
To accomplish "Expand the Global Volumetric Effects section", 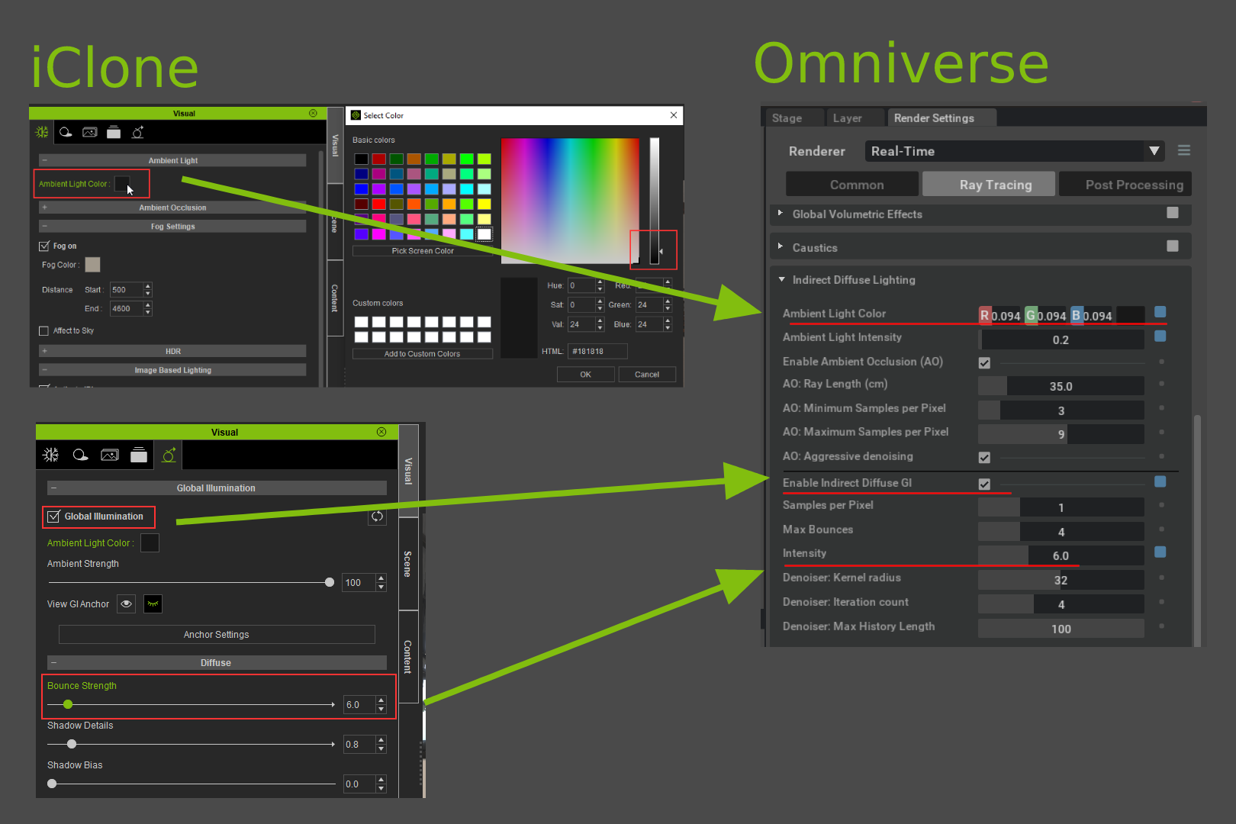I will (780, 213).
